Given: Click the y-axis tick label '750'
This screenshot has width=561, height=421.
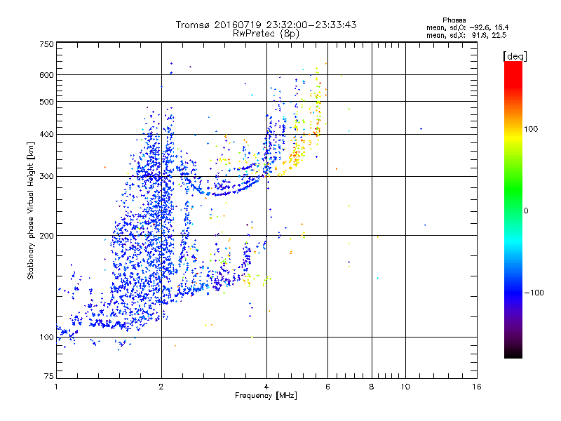Looking at the screenshot, I should pyautogui.click(x=47, y=44).
